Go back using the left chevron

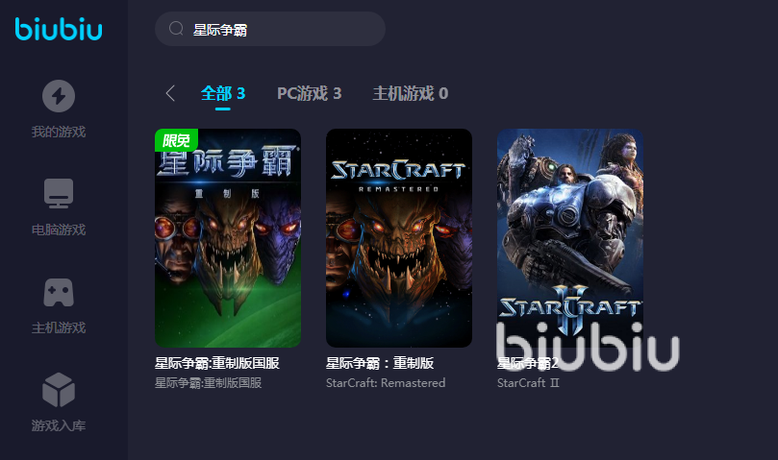pos(170,93)
